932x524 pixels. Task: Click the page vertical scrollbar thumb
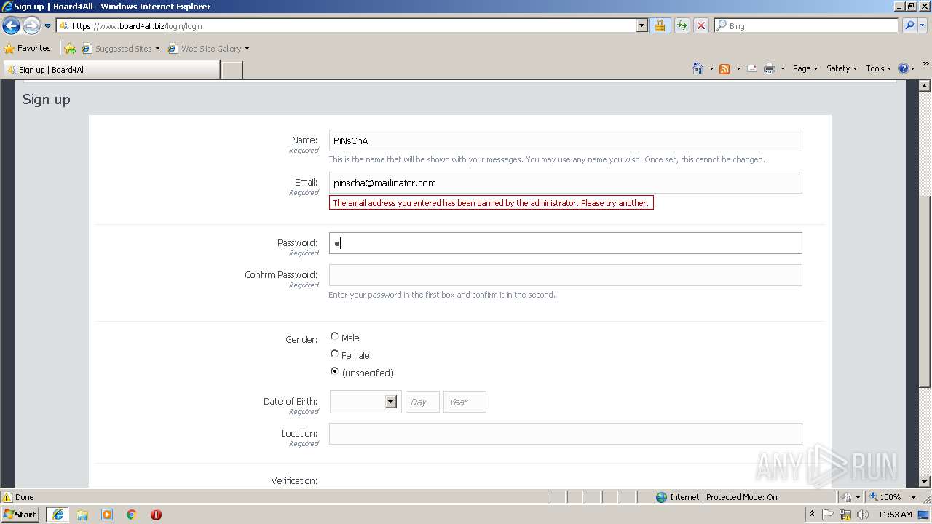point(925,291)
